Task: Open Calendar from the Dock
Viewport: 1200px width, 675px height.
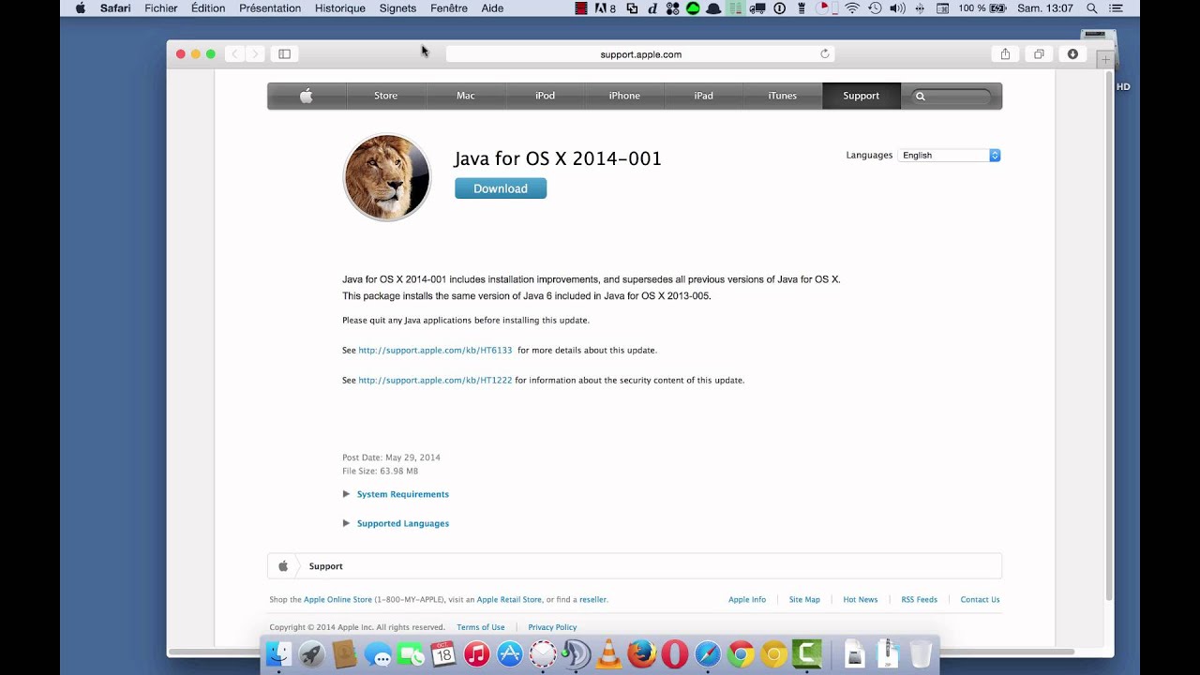Action: (x=443, y=653)
